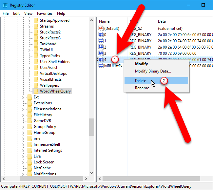Image resolution: width=213 pixels, height=190 pixels.
Task: Expand the UserAssist tree node
Action: (x=29, y=68)
